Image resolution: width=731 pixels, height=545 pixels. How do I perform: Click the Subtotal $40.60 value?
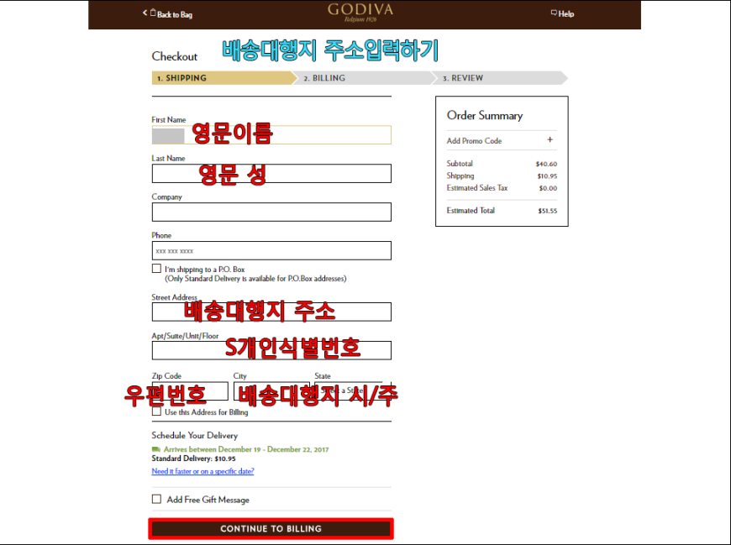[546, 164]
